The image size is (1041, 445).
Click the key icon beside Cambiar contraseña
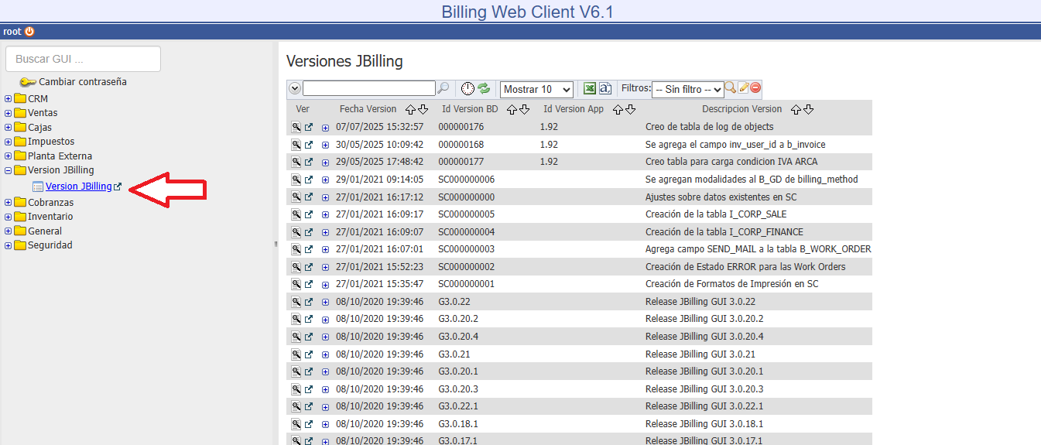28,82
